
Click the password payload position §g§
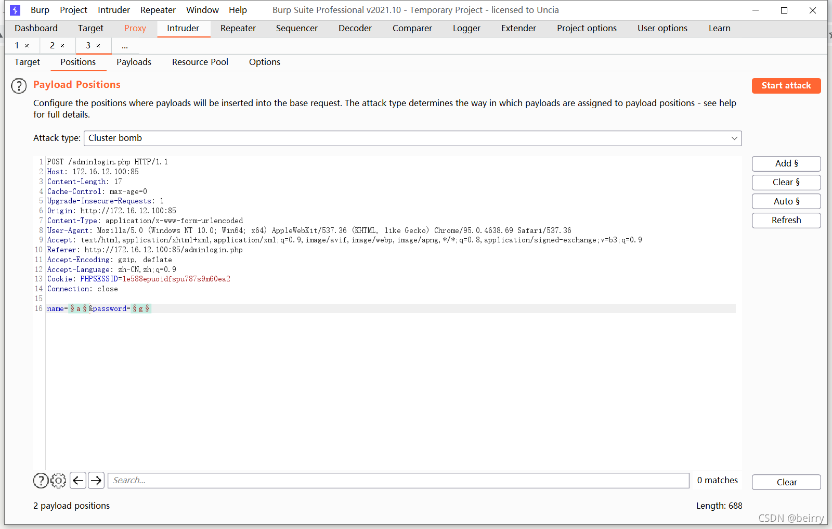(x=140, y=309)
